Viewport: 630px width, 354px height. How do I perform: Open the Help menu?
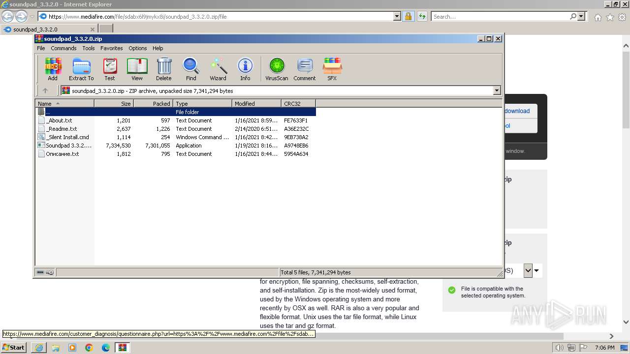pyautogui.click(x=157, y=48)
